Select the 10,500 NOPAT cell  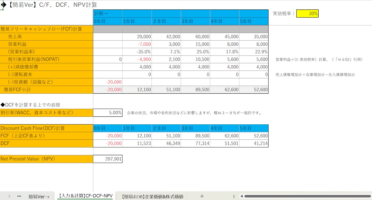[x=195, y=59]
